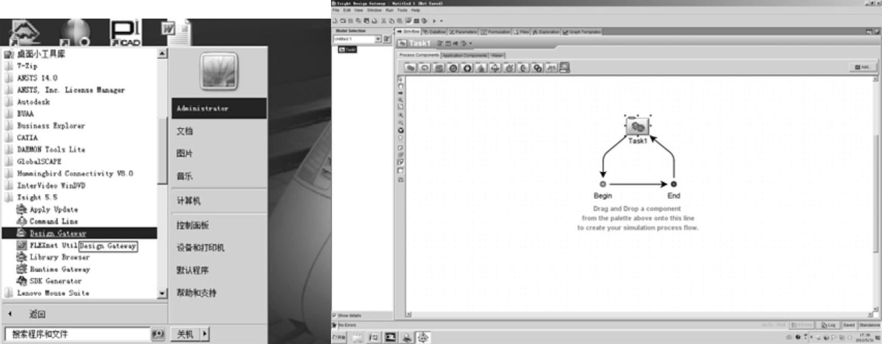This screenshot has height=344, width=882.
Task: Click the Isight Gateway taskbar icon
Action: [423, 338]
